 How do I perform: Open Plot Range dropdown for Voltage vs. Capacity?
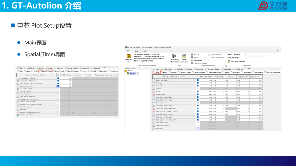[x=224, y=117]
